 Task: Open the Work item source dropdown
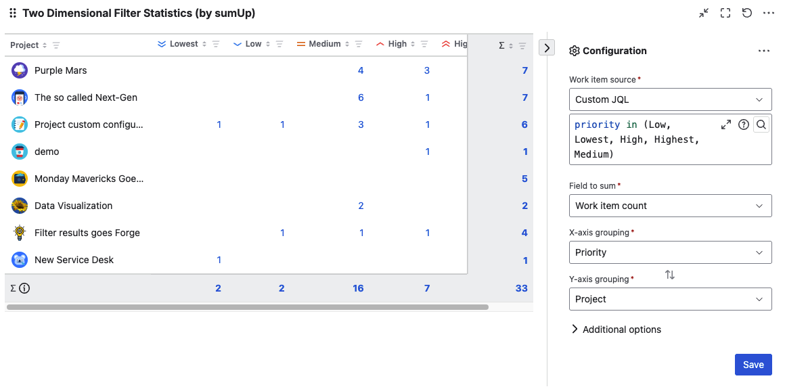pyautogui.click(x=670, y=99)
